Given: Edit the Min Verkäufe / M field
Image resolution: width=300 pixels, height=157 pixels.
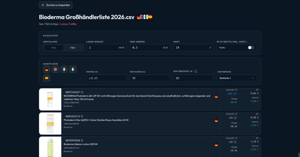Looking at the screenshot, I should 193,78.
